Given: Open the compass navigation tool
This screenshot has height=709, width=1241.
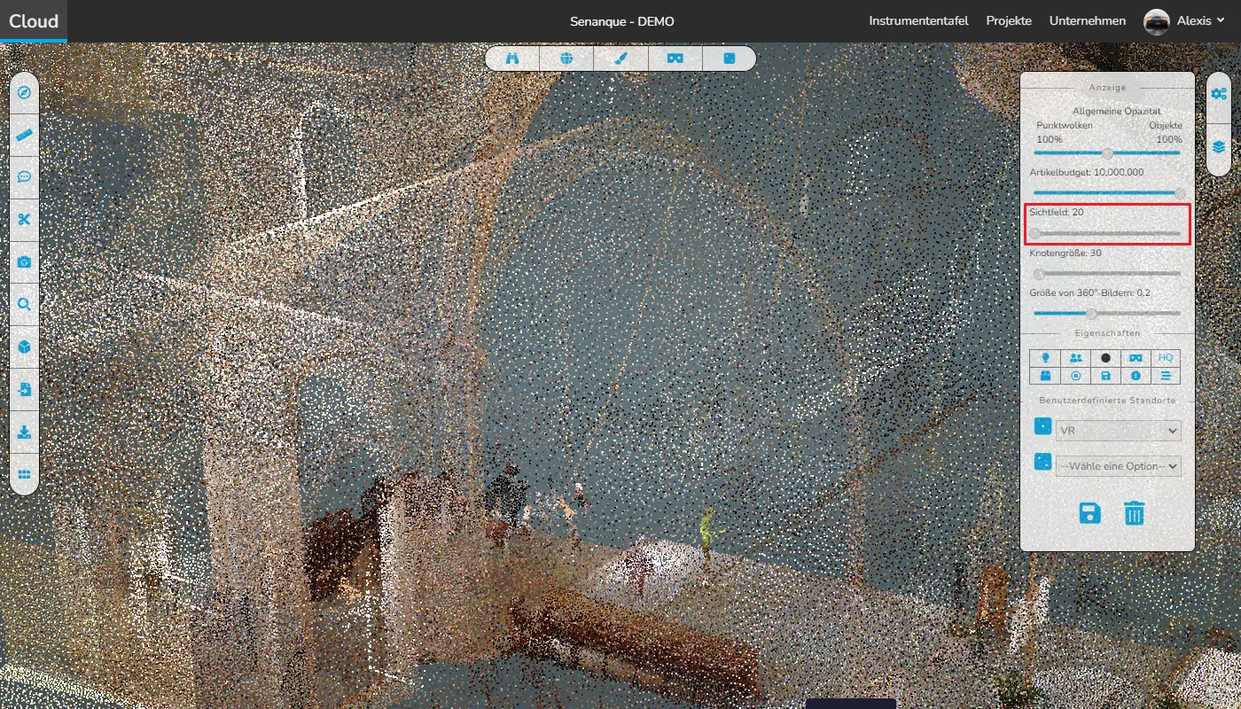Looking at the screenshot, I should [24, 93].
